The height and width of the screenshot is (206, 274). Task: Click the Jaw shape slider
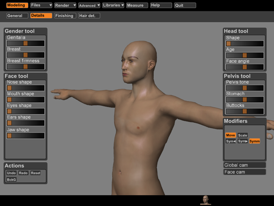tap(26, 136)
